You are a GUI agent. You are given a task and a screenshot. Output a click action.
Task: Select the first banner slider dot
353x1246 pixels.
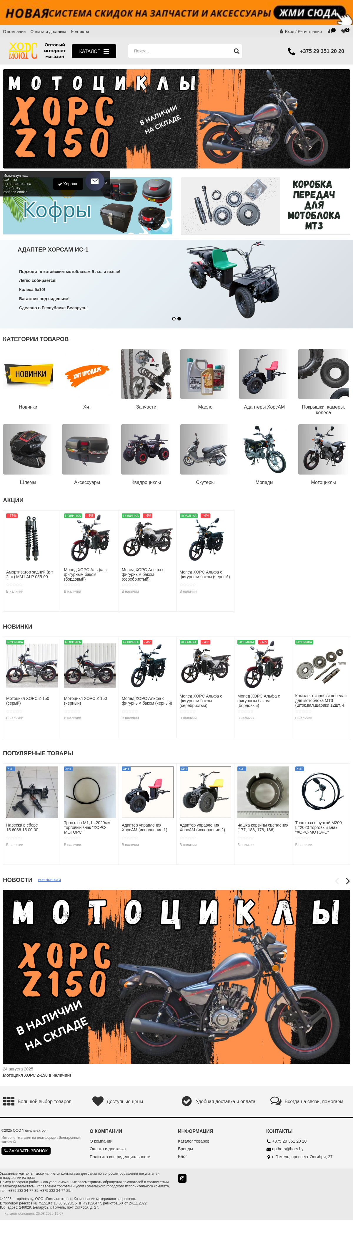[174, 319]
